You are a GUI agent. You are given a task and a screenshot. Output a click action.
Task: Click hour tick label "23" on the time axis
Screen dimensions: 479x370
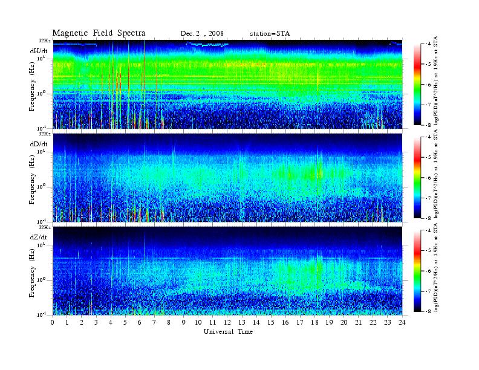pos(387,322)
